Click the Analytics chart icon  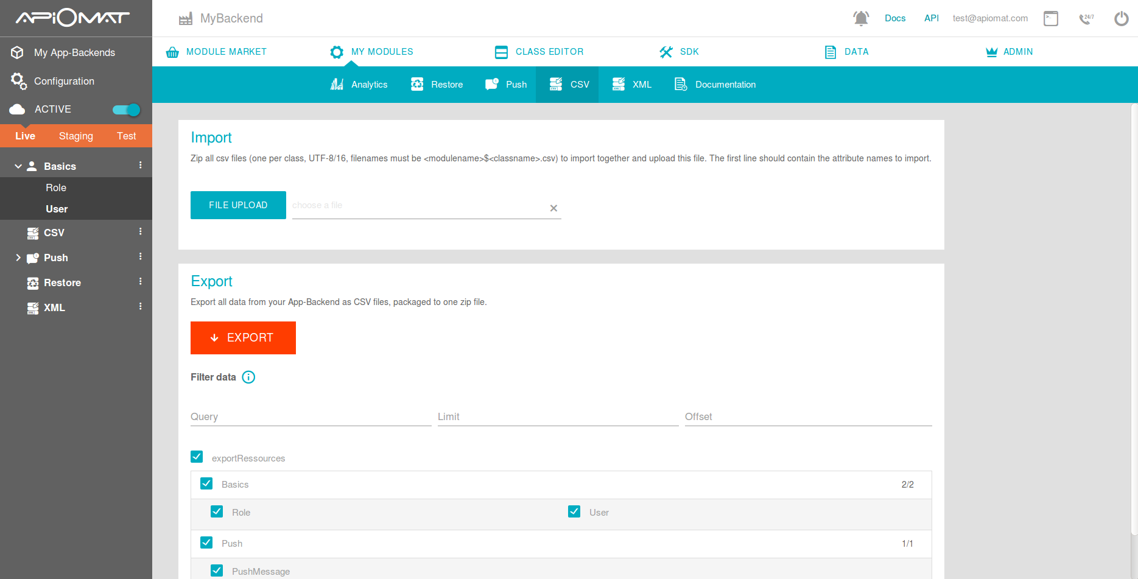337,84
